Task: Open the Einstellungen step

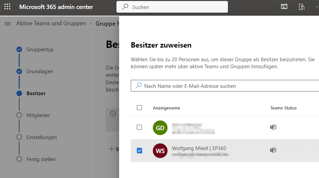Action: point(41,137)
